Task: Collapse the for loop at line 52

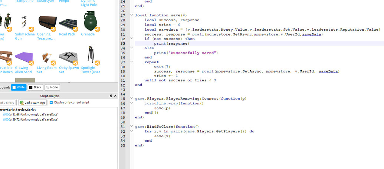Action: tap(131, 131)
